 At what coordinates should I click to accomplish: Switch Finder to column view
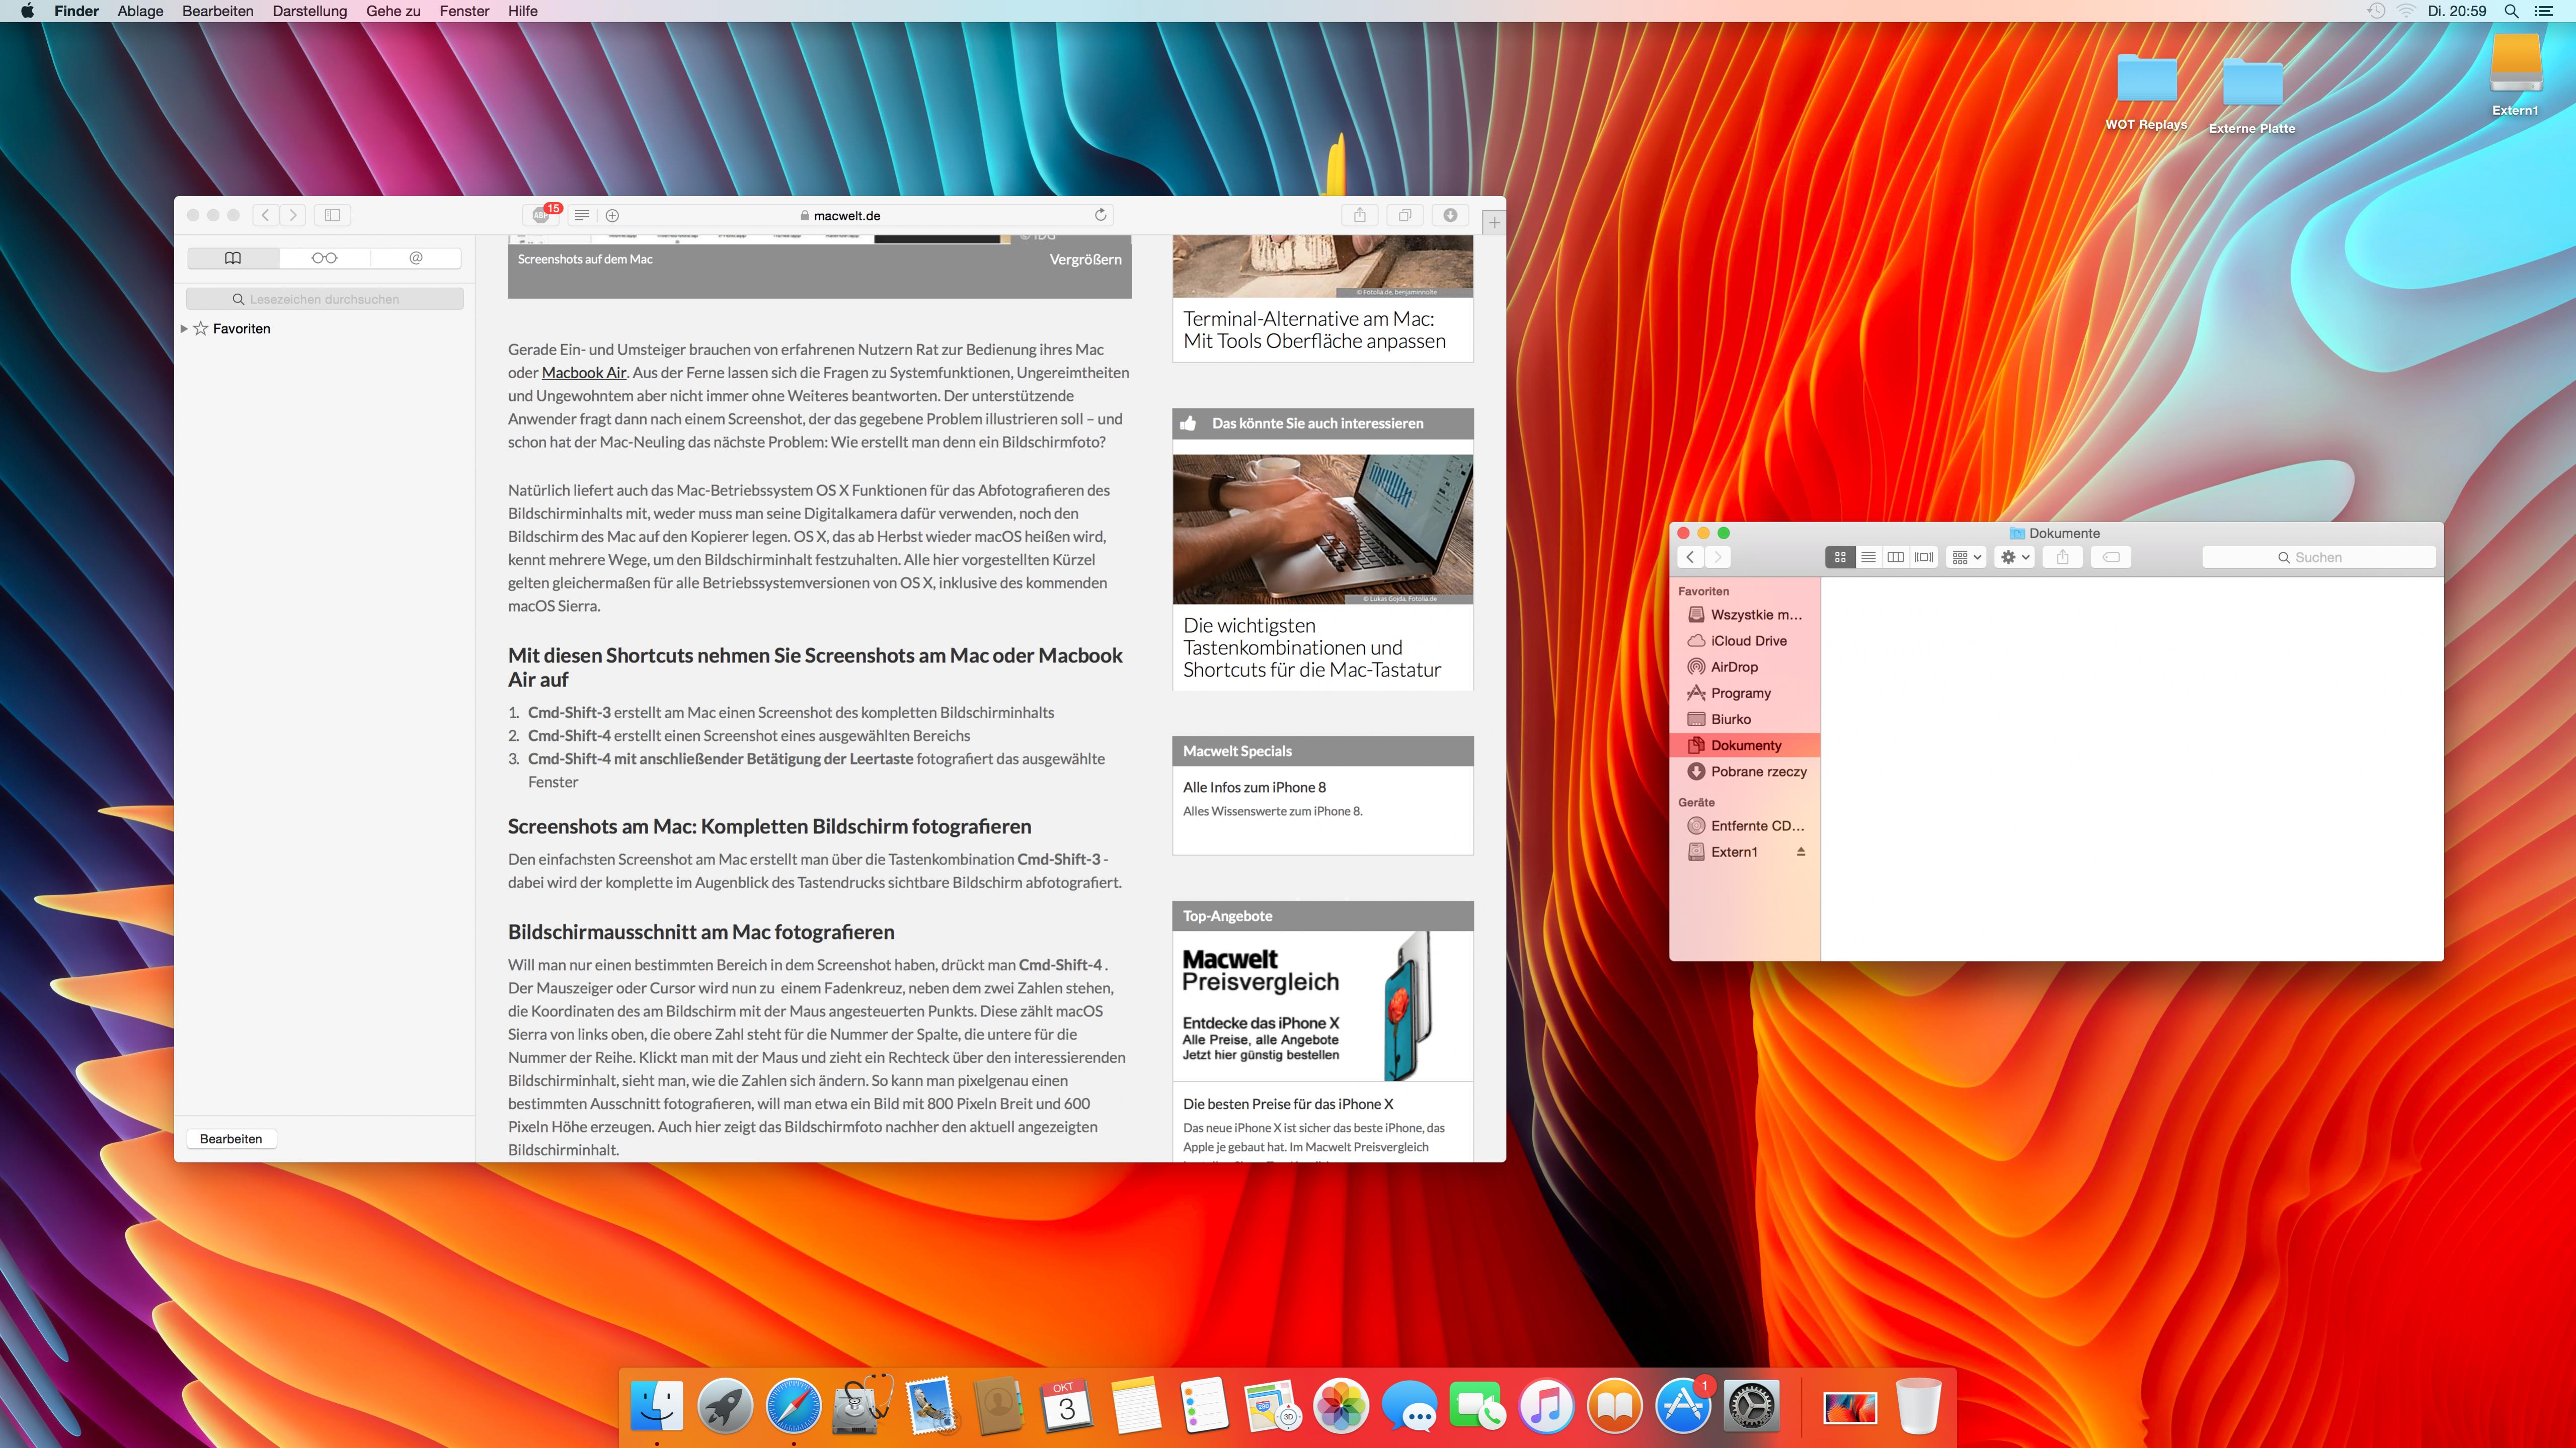coord(1895,558)
